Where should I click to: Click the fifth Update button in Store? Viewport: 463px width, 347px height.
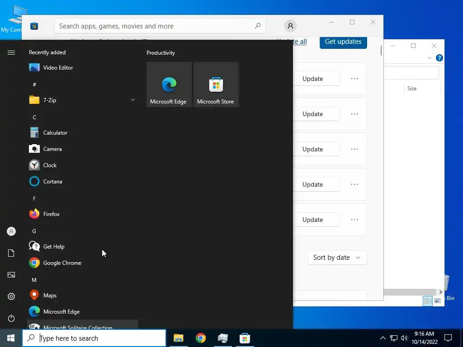click(316, 220)
